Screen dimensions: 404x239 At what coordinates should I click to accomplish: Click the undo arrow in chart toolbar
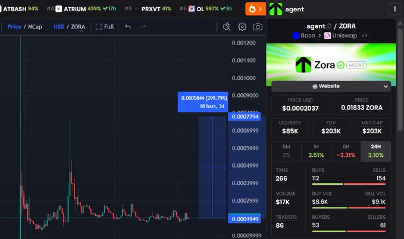click(128, 27)
